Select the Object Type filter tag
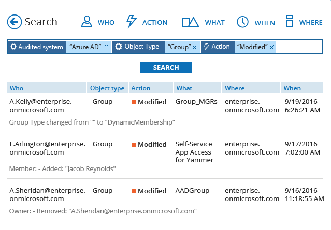 tap(139, 47)
